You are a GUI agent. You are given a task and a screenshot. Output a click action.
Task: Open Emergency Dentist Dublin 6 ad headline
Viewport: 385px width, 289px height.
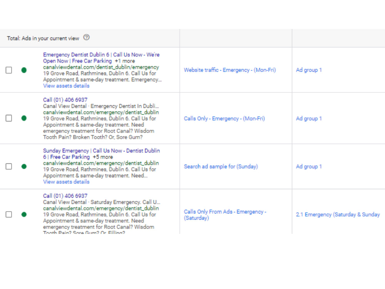click(x=101, y=58)
